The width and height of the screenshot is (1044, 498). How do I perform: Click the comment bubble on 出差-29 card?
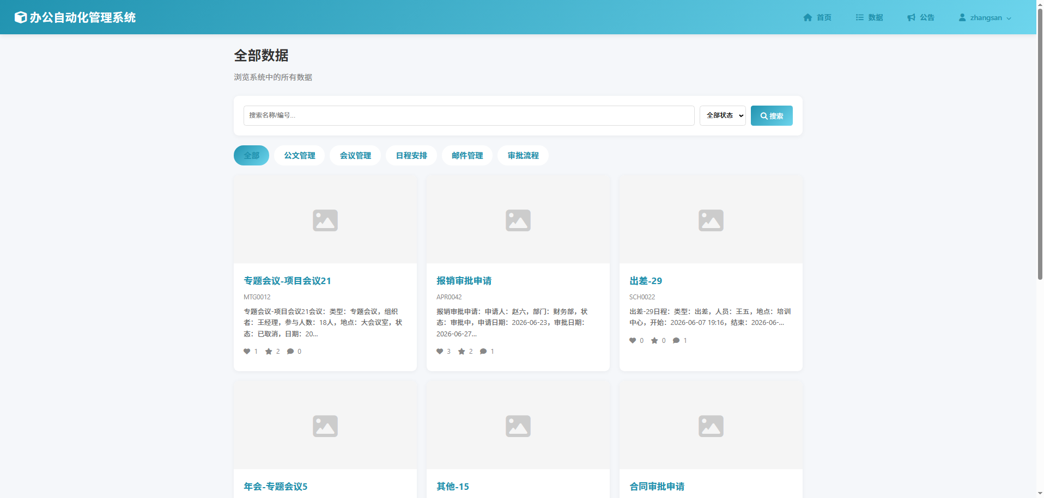click(676, 341)
